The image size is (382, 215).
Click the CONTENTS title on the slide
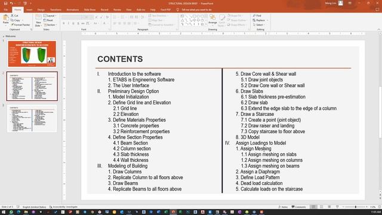[x=120, y=59]
